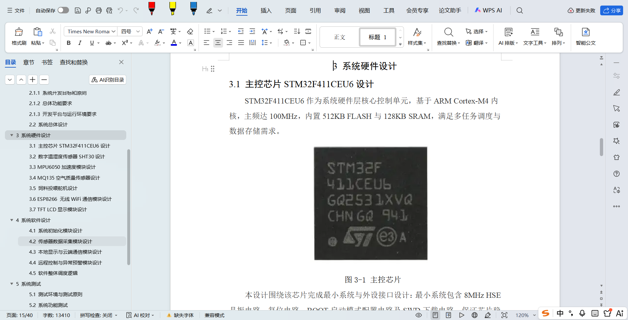Collapse the '4 系统软件设计' outline node
628x320 pixels.
(x=12, y=220)
